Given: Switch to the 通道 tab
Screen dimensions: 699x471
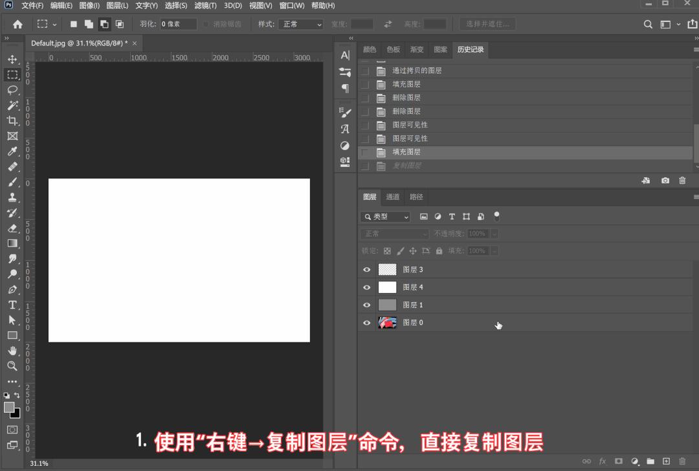Looking at the screenshot, I should point(392,197).
